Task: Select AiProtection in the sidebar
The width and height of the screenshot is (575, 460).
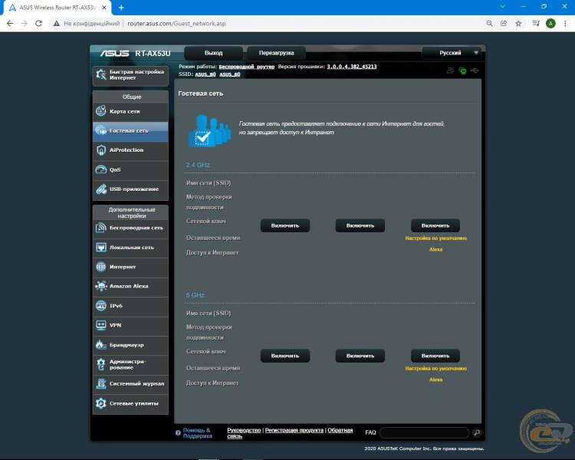Action: tap(130, 150)
